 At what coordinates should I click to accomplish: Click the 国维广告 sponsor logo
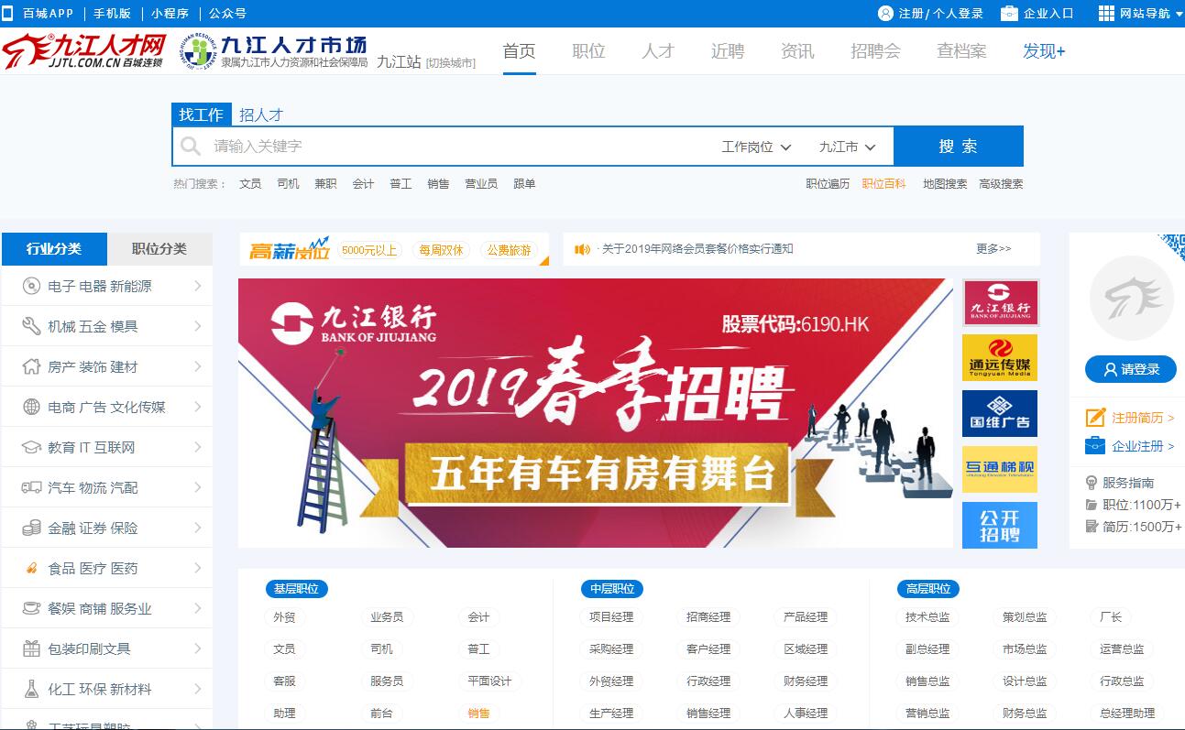point(1000,413)
